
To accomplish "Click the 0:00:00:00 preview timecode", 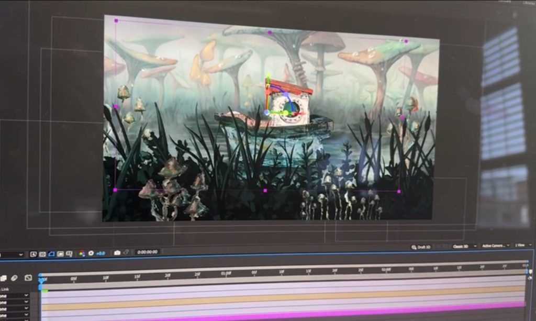I will click(147, 252).
